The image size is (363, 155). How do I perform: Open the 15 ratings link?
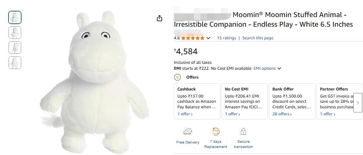(226, 38)
